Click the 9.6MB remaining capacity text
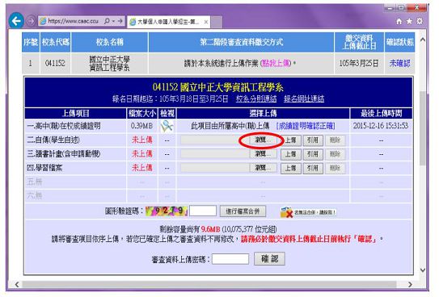Viewport: 439px width, 297px height. (210, 230)
